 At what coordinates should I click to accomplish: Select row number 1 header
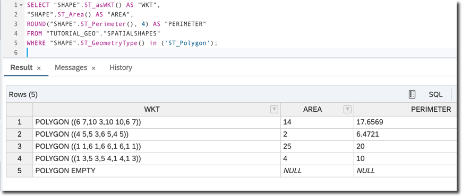20,122
